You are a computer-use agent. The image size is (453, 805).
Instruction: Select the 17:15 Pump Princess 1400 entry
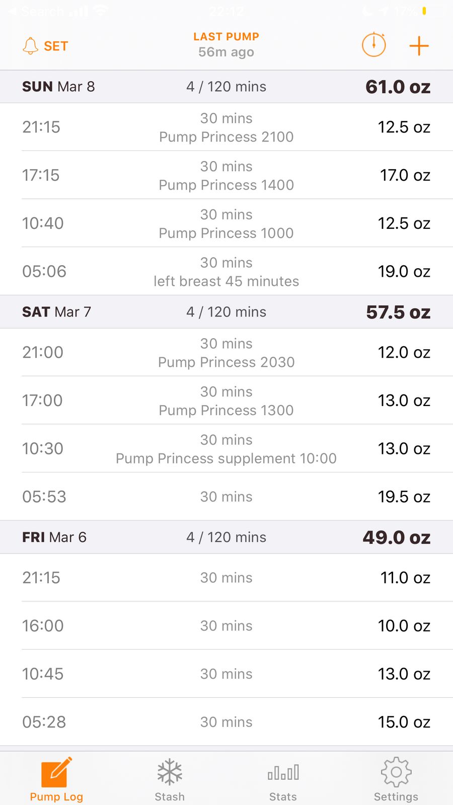[226, 175]
